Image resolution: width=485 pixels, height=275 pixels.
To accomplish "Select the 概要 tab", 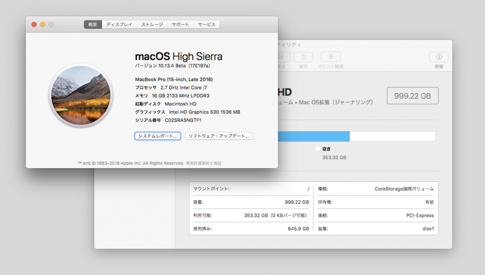I will [x=93, y=25].
